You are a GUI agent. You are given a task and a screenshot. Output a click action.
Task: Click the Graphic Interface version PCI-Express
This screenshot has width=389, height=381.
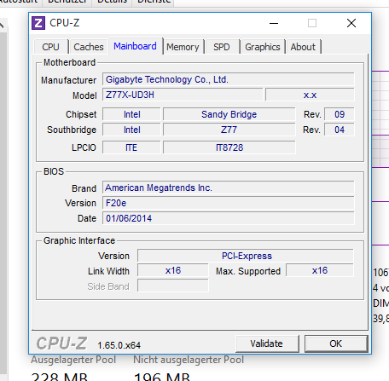(x=246, y=256)
